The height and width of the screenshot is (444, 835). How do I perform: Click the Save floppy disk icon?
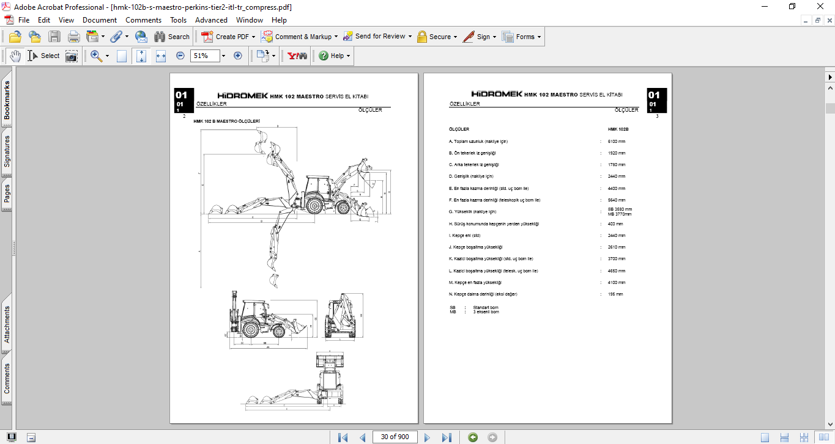(x=54, y=37)
